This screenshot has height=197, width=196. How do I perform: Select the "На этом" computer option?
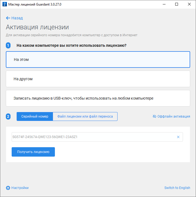click(x=98, y=59)
